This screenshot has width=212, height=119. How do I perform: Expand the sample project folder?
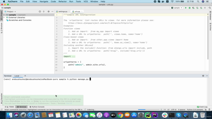(4, 15)
